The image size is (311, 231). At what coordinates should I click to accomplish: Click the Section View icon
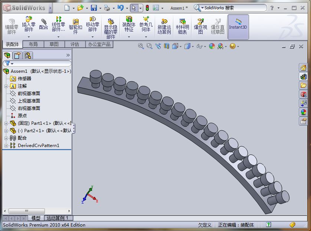[x=167, y=46]
